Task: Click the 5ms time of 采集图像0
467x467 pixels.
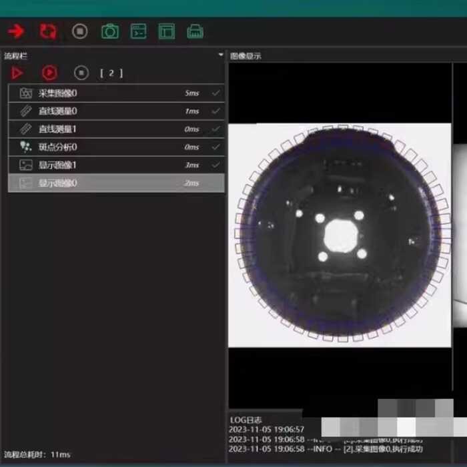Action: click(x=192, y=93)
